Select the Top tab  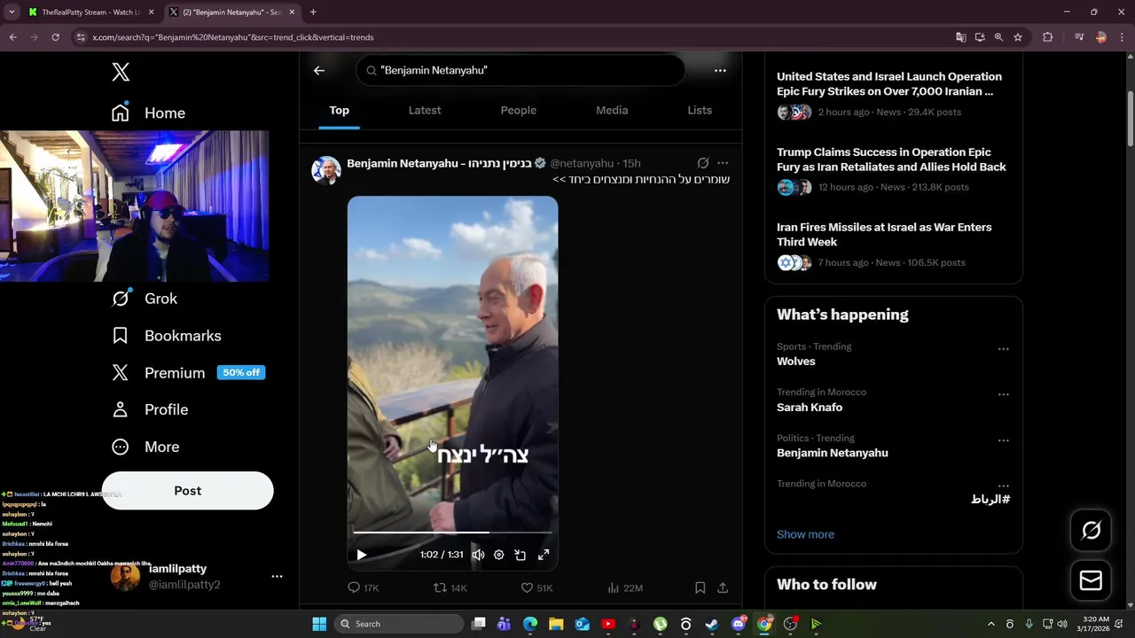pyautogui.click(x=340, y=110)
